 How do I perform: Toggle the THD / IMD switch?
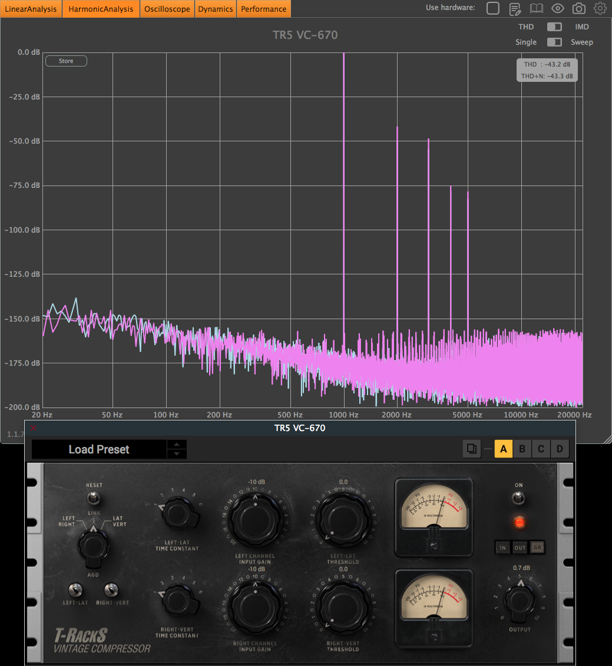[554, 26]
